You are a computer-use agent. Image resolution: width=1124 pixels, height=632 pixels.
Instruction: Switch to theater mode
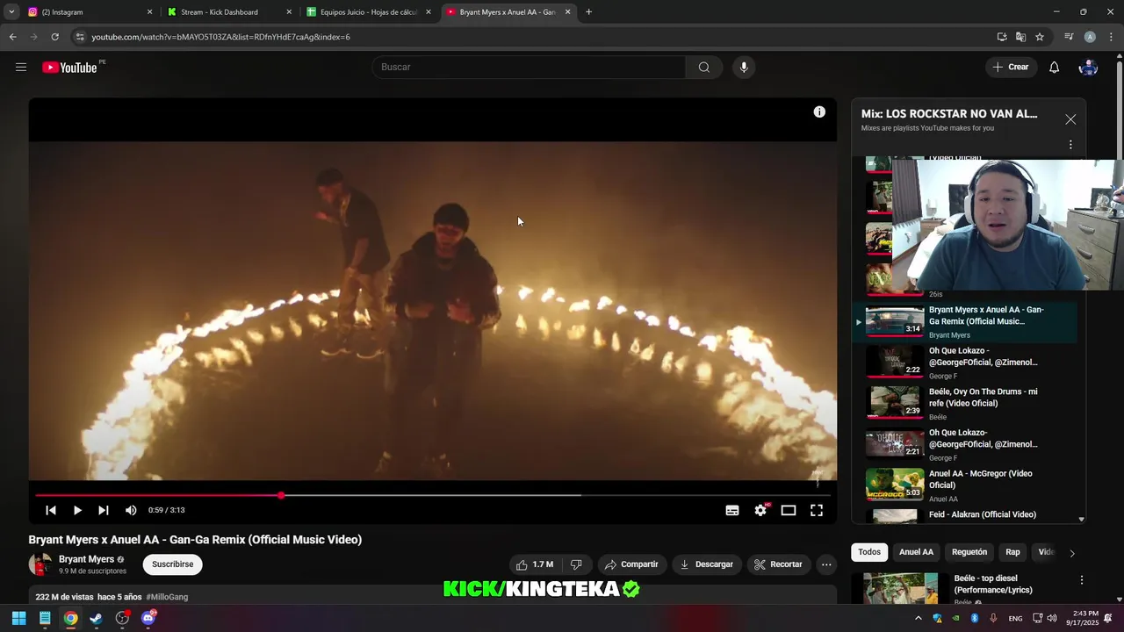[x=789, y=510]
